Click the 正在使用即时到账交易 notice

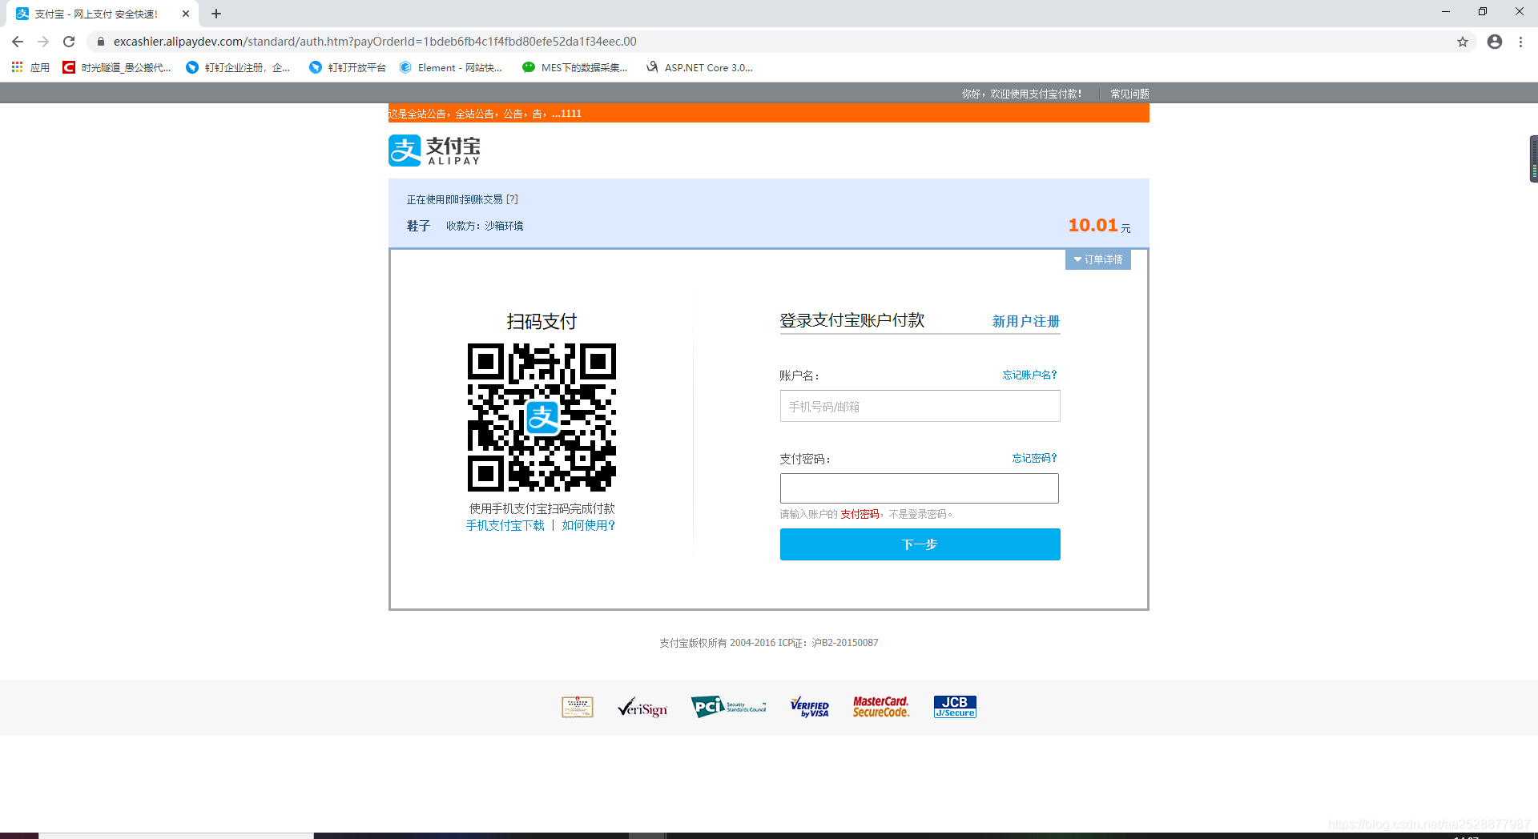click(455, 199)
